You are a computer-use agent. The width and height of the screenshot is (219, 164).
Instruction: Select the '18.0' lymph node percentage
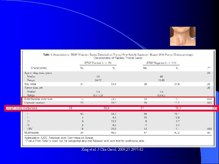click(x=178, y=108)
